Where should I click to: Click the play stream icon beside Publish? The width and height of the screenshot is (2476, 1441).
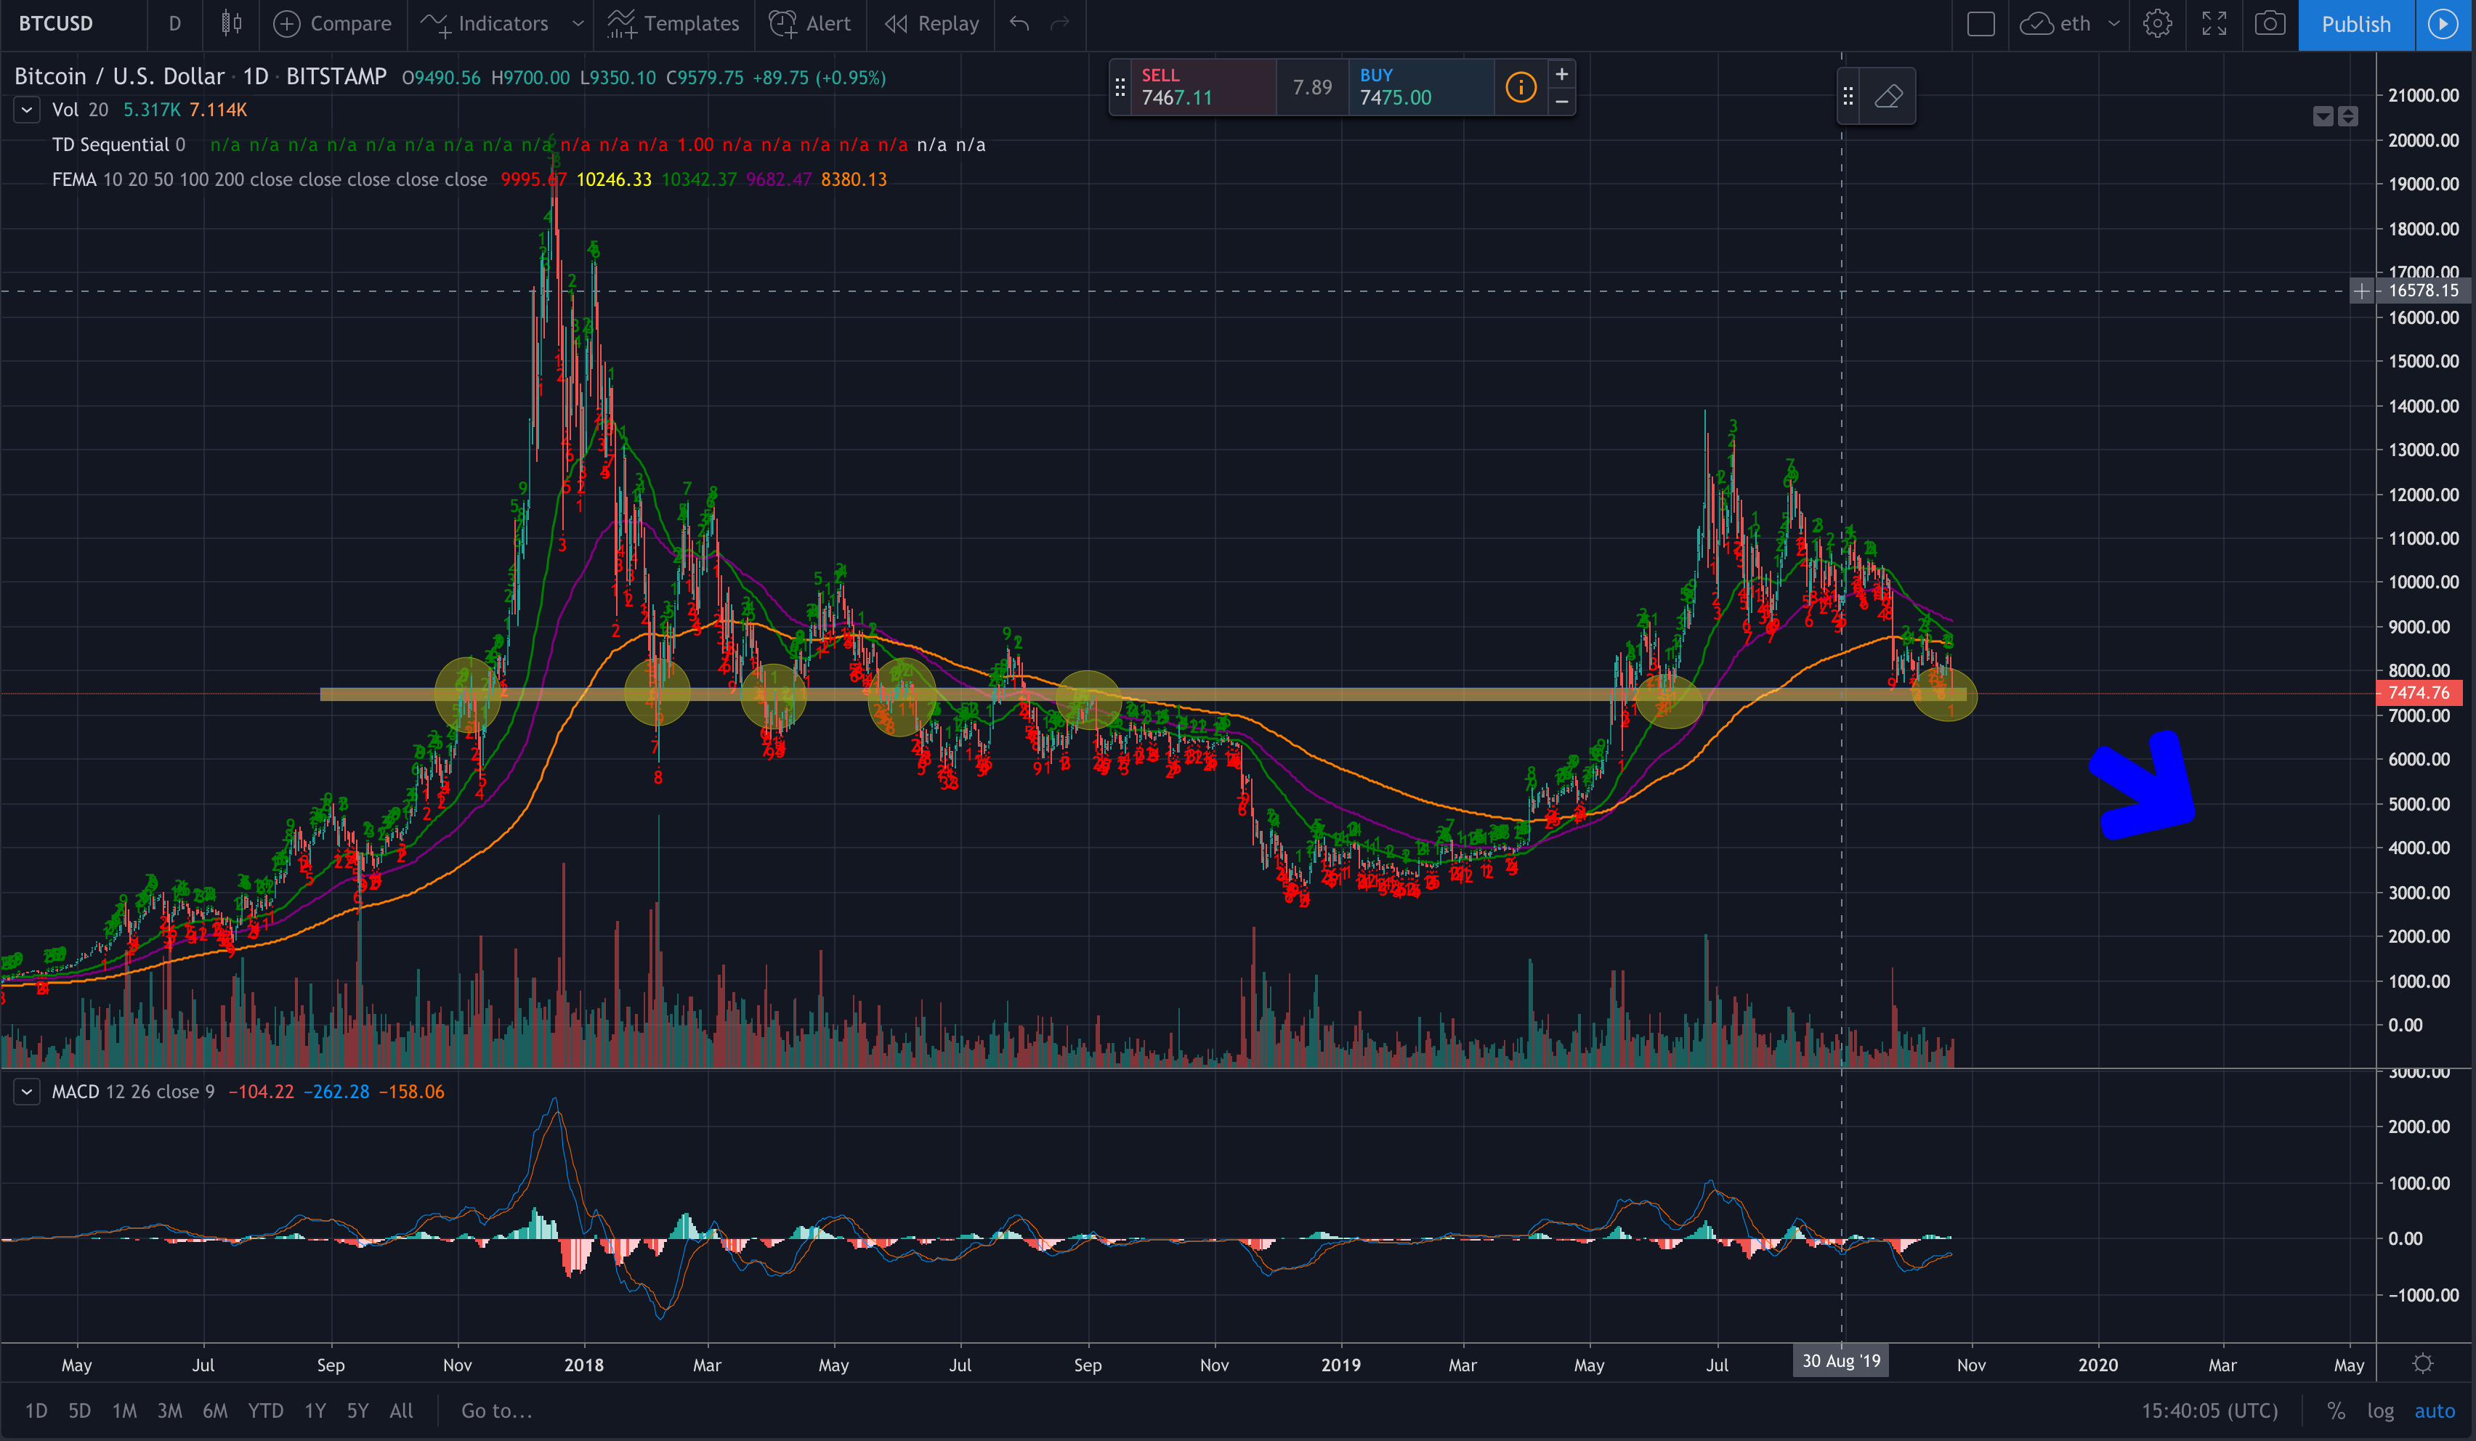2443,25
